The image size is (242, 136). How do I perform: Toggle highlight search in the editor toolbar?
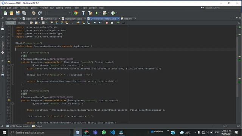67,23
